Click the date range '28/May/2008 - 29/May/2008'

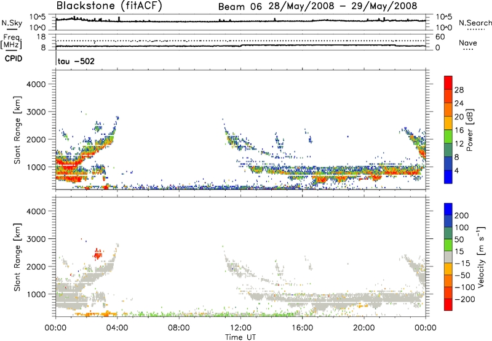343,6
